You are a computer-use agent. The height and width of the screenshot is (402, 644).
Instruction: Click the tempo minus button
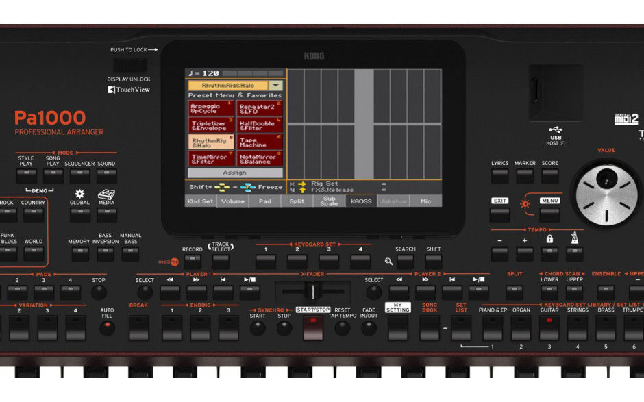(499, 254)
